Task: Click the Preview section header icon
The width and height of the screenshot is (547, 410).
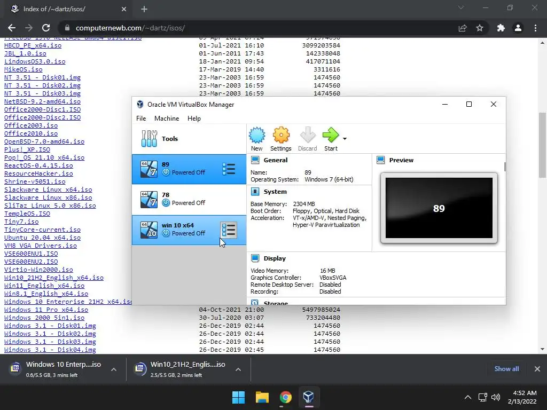Action: 380,160
